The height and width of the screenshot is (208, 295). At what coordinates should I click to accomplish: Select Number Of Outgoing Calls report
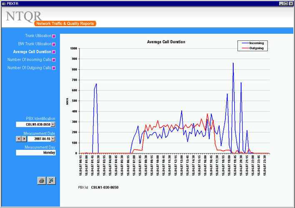(x=29, y=68)
